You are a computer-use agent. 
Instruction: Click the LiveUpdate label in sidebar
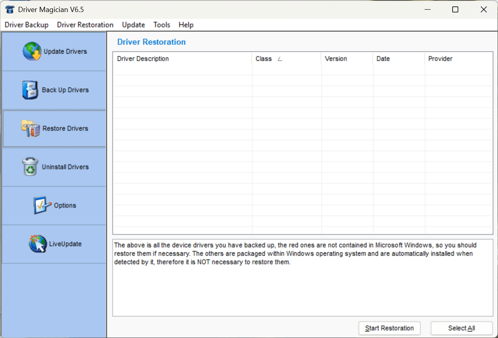point(65,244)
